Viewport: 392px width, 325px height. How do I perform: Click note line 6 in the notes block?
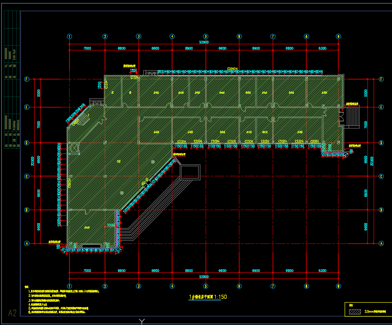[57, 312]
